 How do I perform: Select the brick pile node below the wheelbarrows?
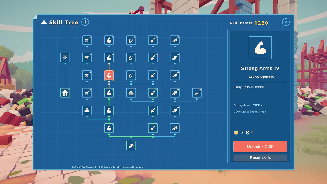[x=87, y=110]
